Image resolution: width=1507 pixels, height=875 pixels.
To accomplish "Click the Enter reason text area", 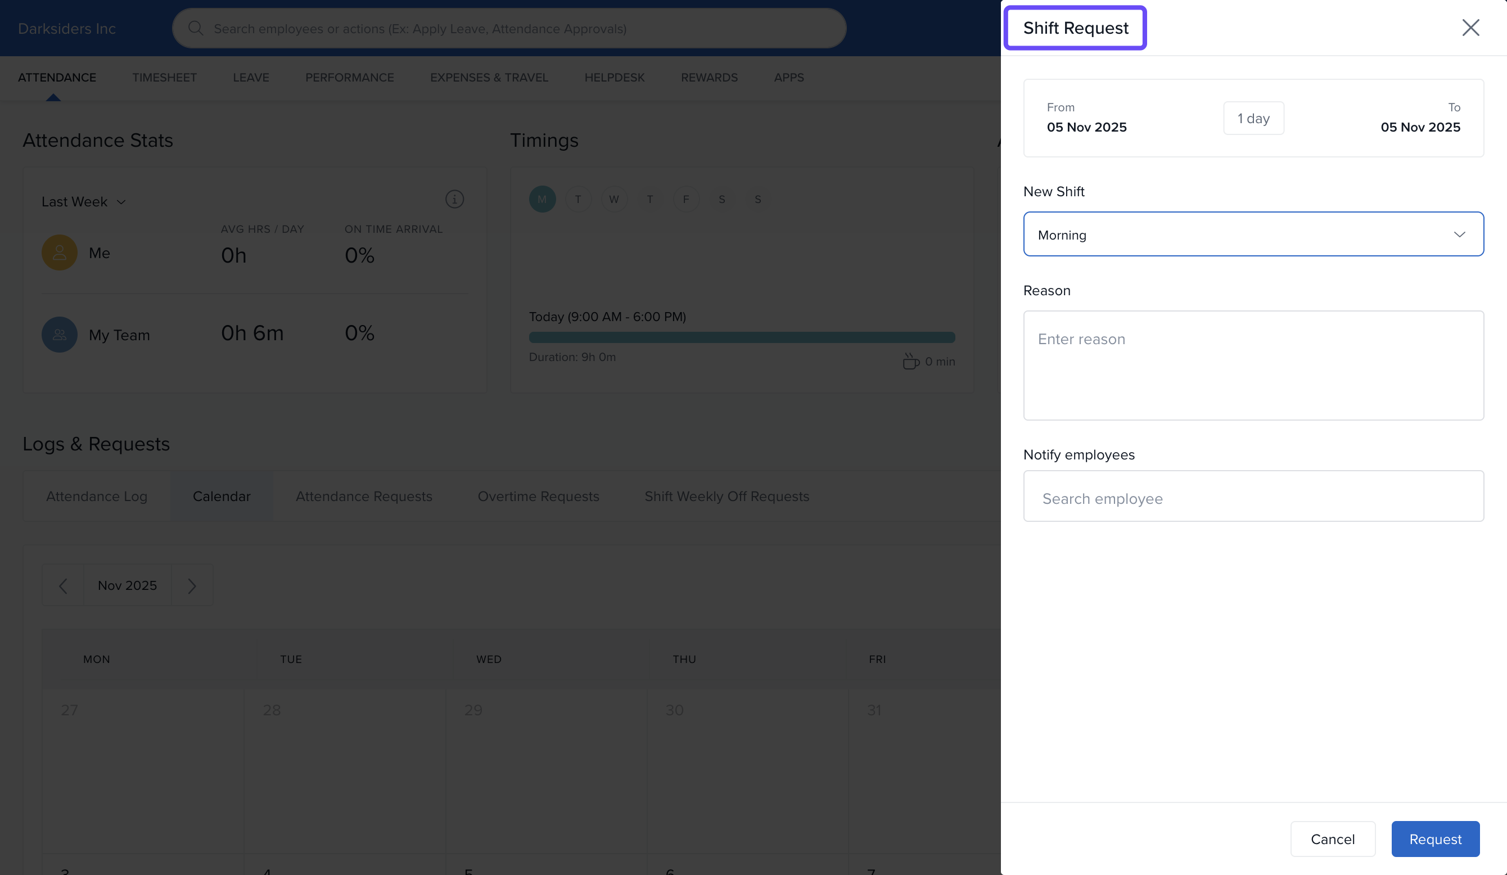I will [x=1253, y=366].
